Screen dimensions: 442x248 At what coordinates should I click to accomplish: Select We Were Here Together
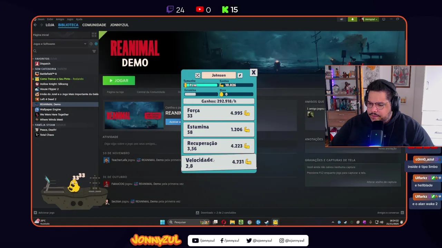click(x=54, y=114)
